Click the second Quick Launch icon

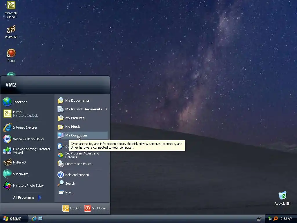pyautogui.click(x=40, y=219)
